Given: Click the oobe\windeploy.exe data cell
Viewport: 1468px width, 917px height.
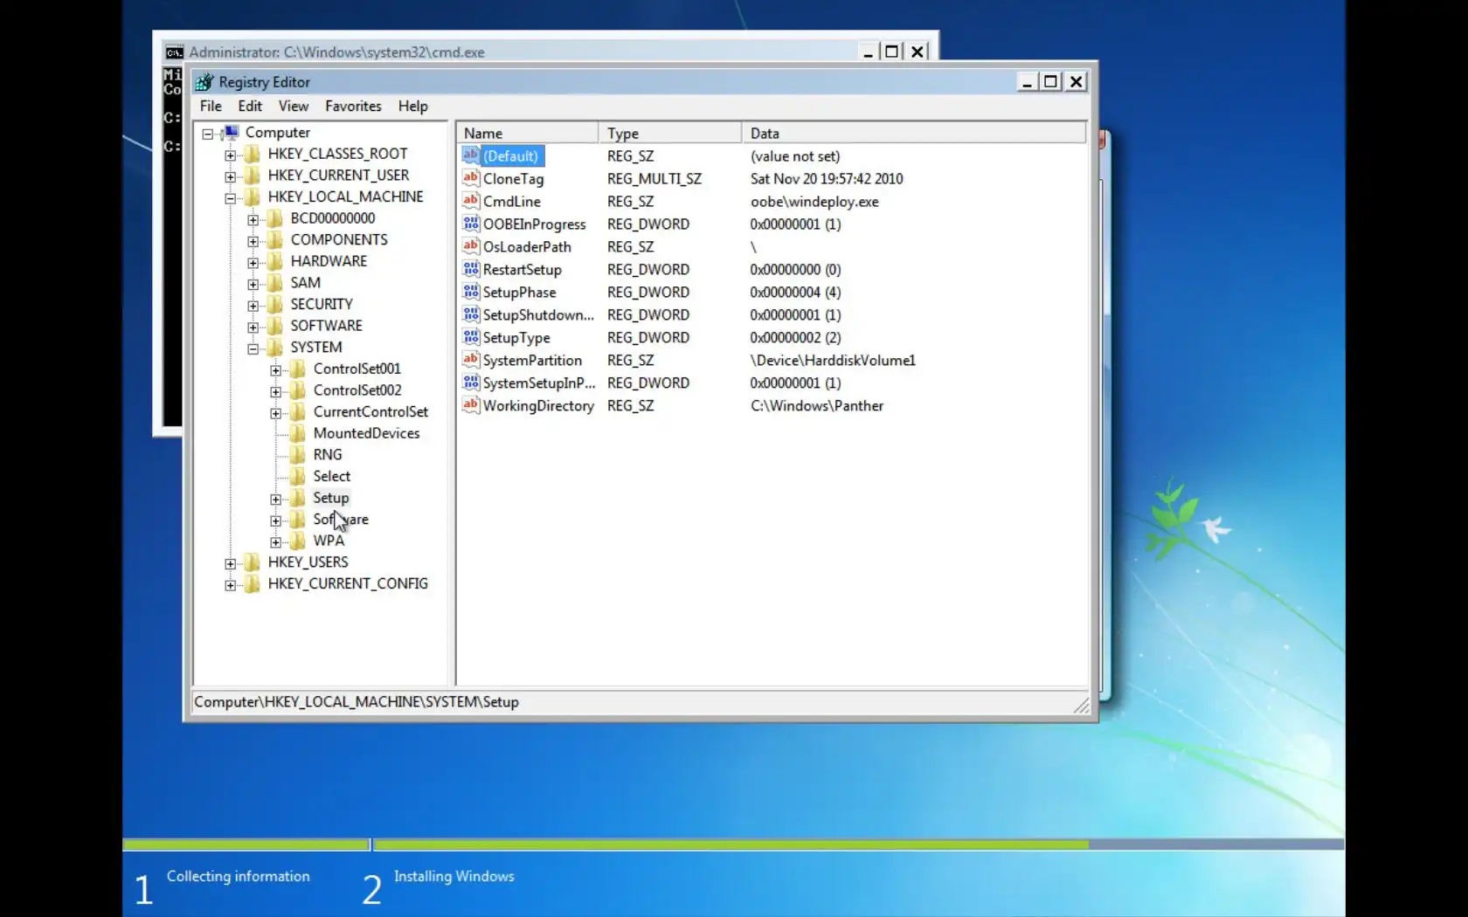Looking at the screenshot, I should click(x=814, y=202).
